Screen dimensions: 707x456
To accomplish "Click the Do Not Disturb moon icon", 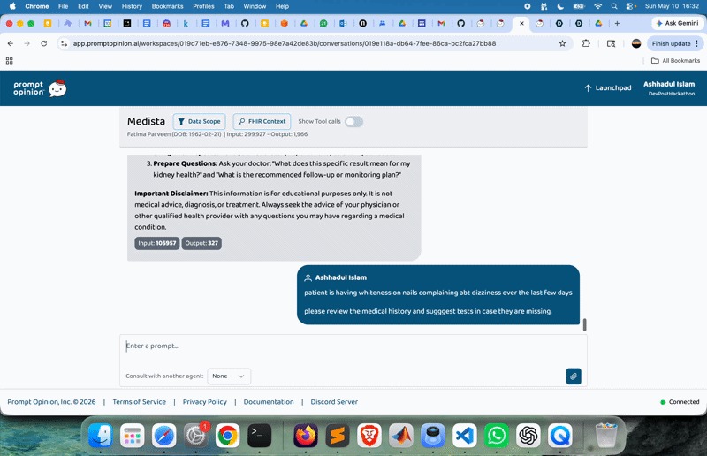I will (560, 6).
